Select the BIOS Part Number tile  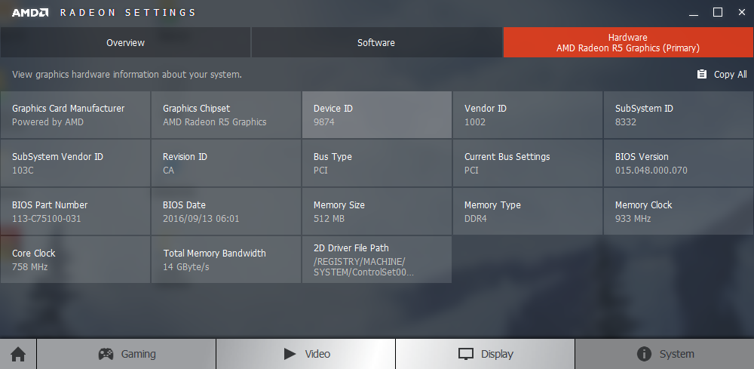coord(75,211)
